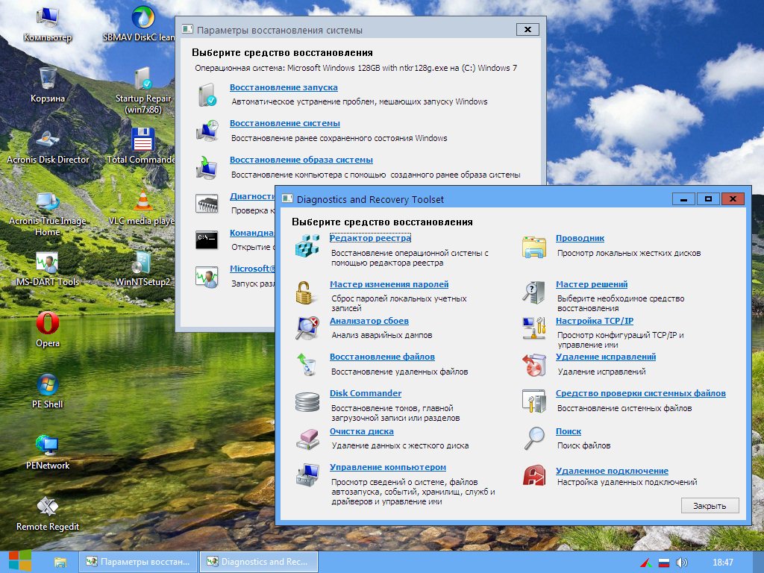Screen dimensions: 764x573
Task: Click the Registry Editor cubes icon
Action: [x=307, y=246]
